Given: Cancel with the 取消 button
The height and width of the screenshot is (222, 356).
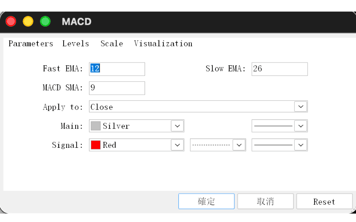Looking at the screenshot, I should coord(265,201).
